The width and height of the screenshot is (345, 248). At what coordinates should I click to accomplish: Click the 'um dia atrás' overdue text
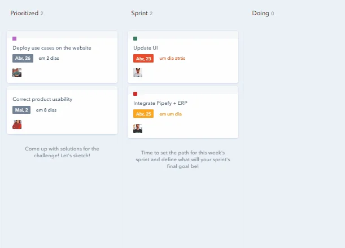click(172, 58)
